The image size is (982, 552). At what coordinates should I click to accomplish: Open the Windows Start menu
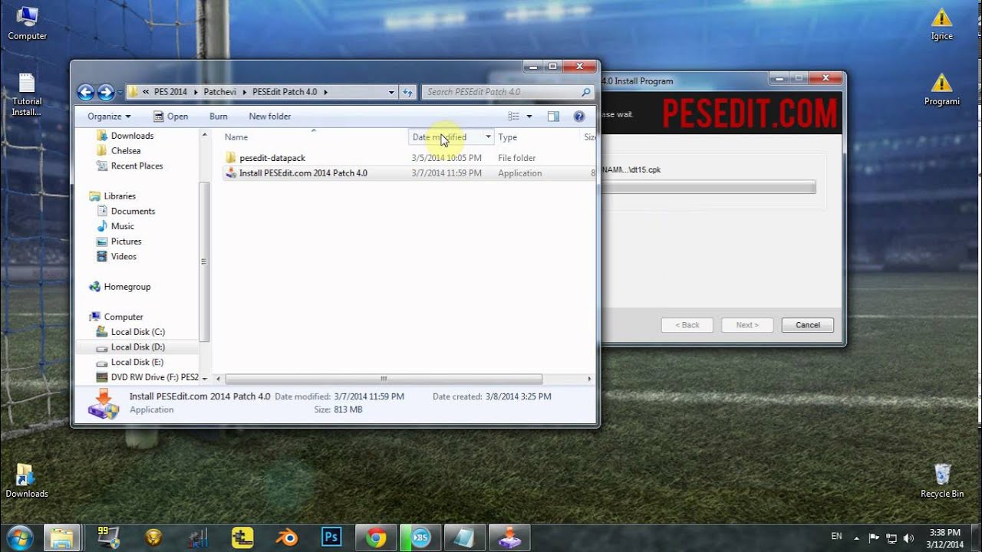(19, 537)
